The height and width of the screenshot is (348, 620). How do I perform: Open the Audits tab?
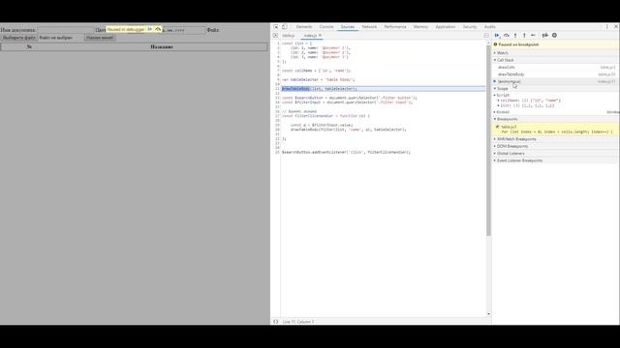(x=490, y=27)
